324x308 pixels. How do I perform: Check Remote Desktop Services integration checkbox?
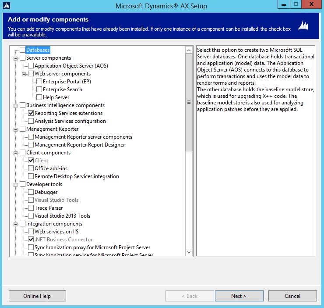pos(31,176)
